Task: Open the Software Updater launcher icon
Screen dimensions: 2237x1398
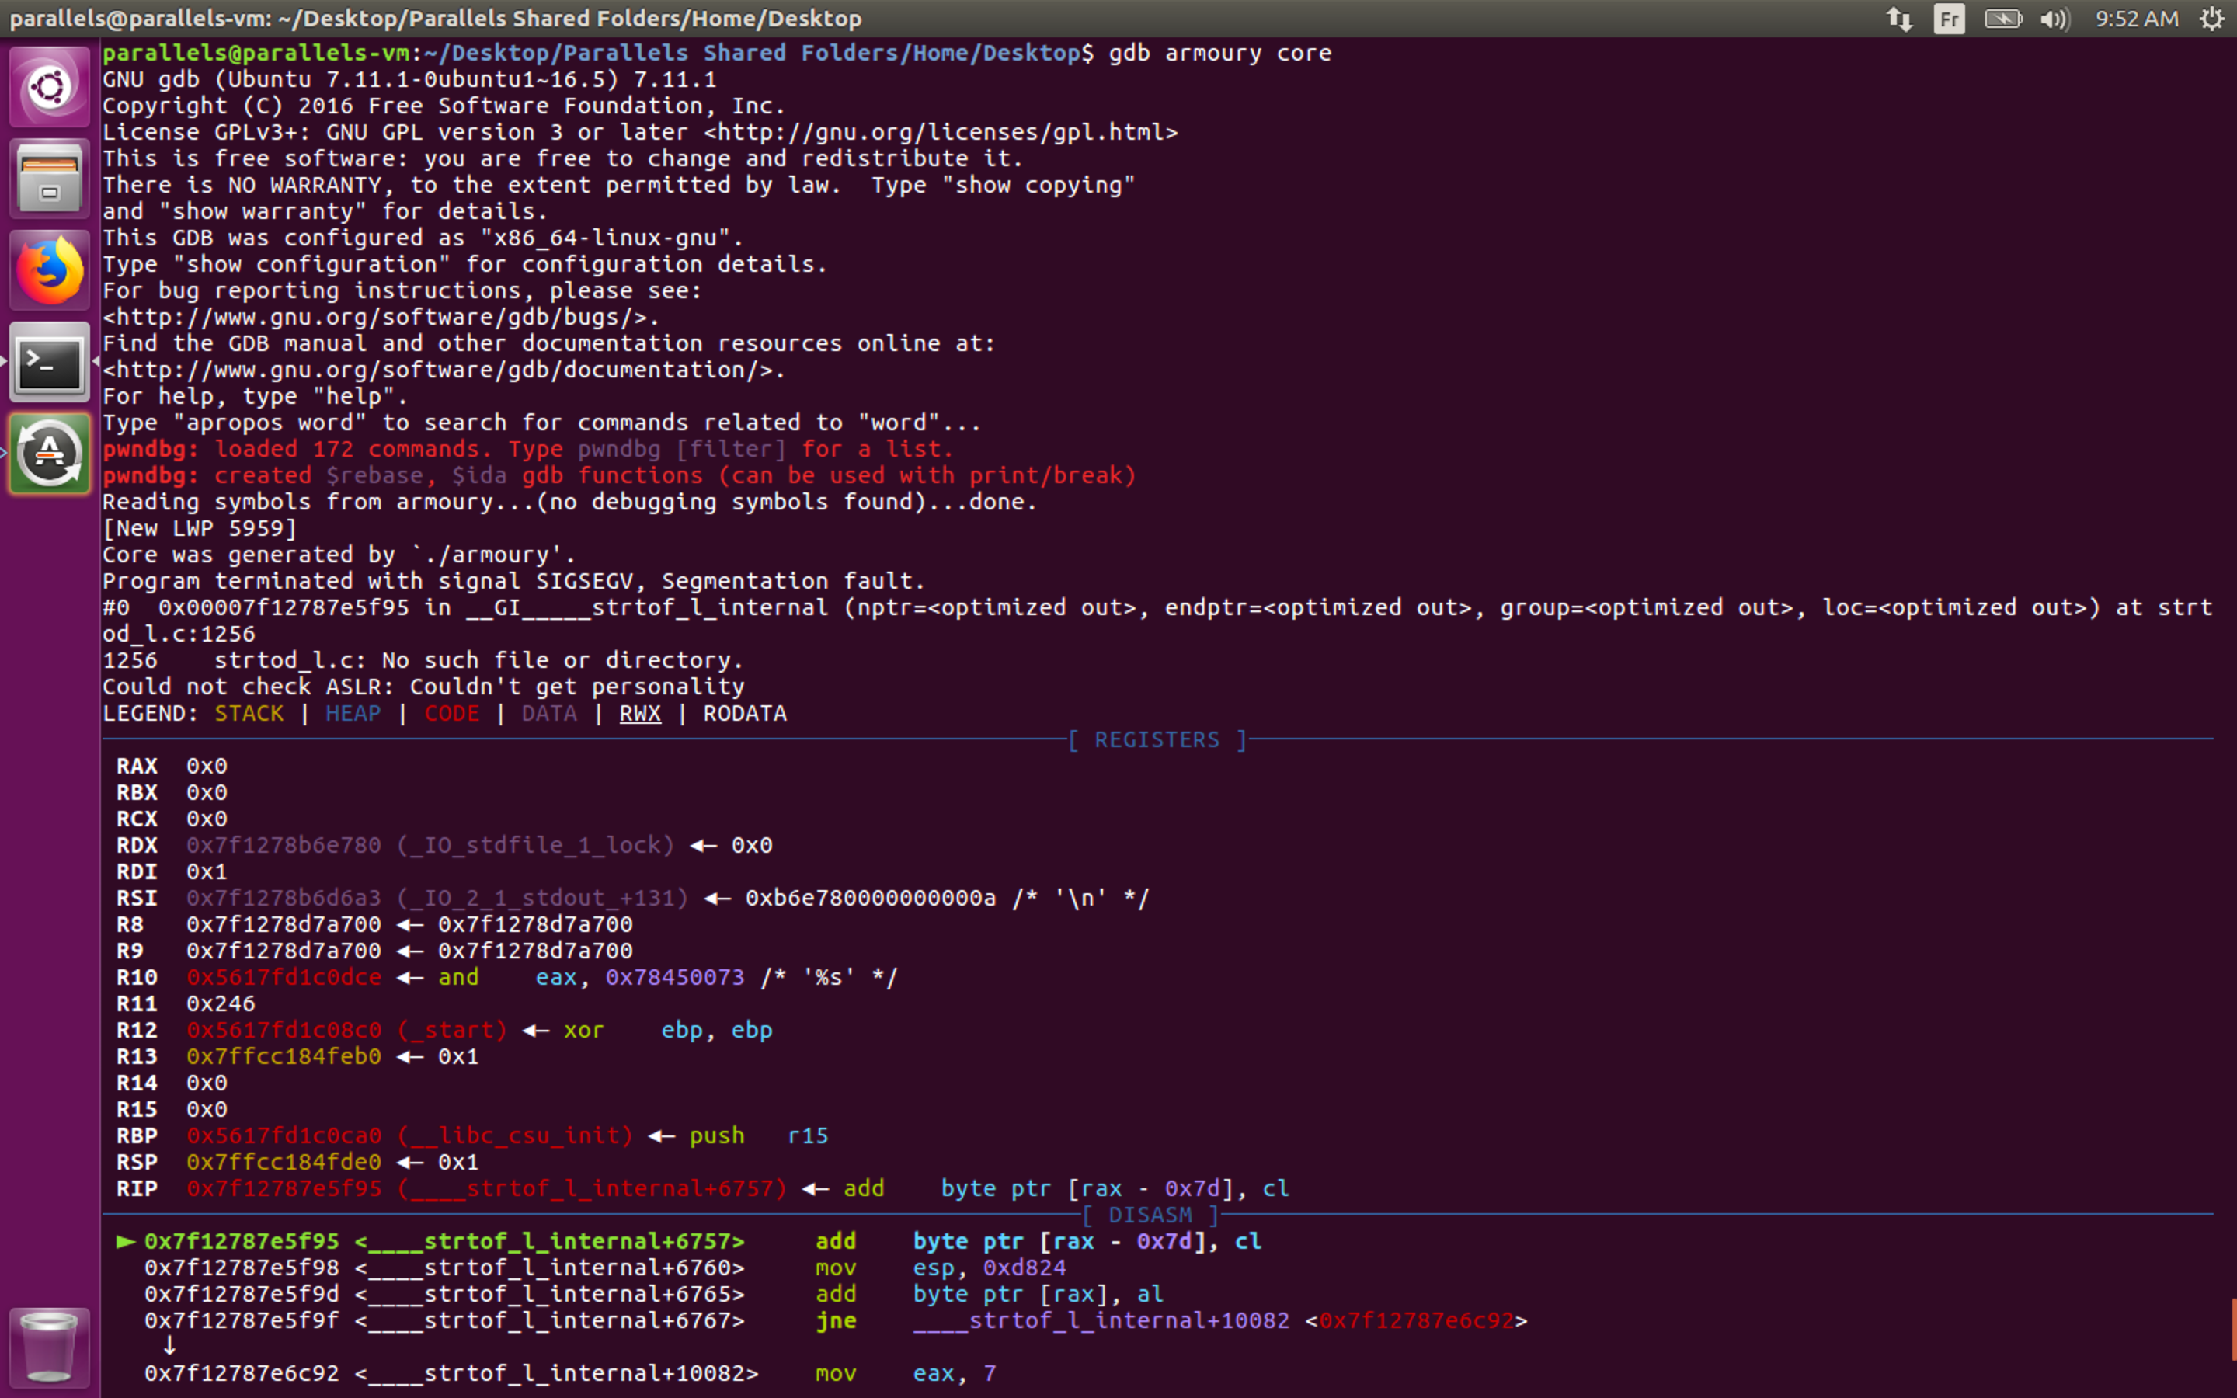Action: [x=49, y=453]
